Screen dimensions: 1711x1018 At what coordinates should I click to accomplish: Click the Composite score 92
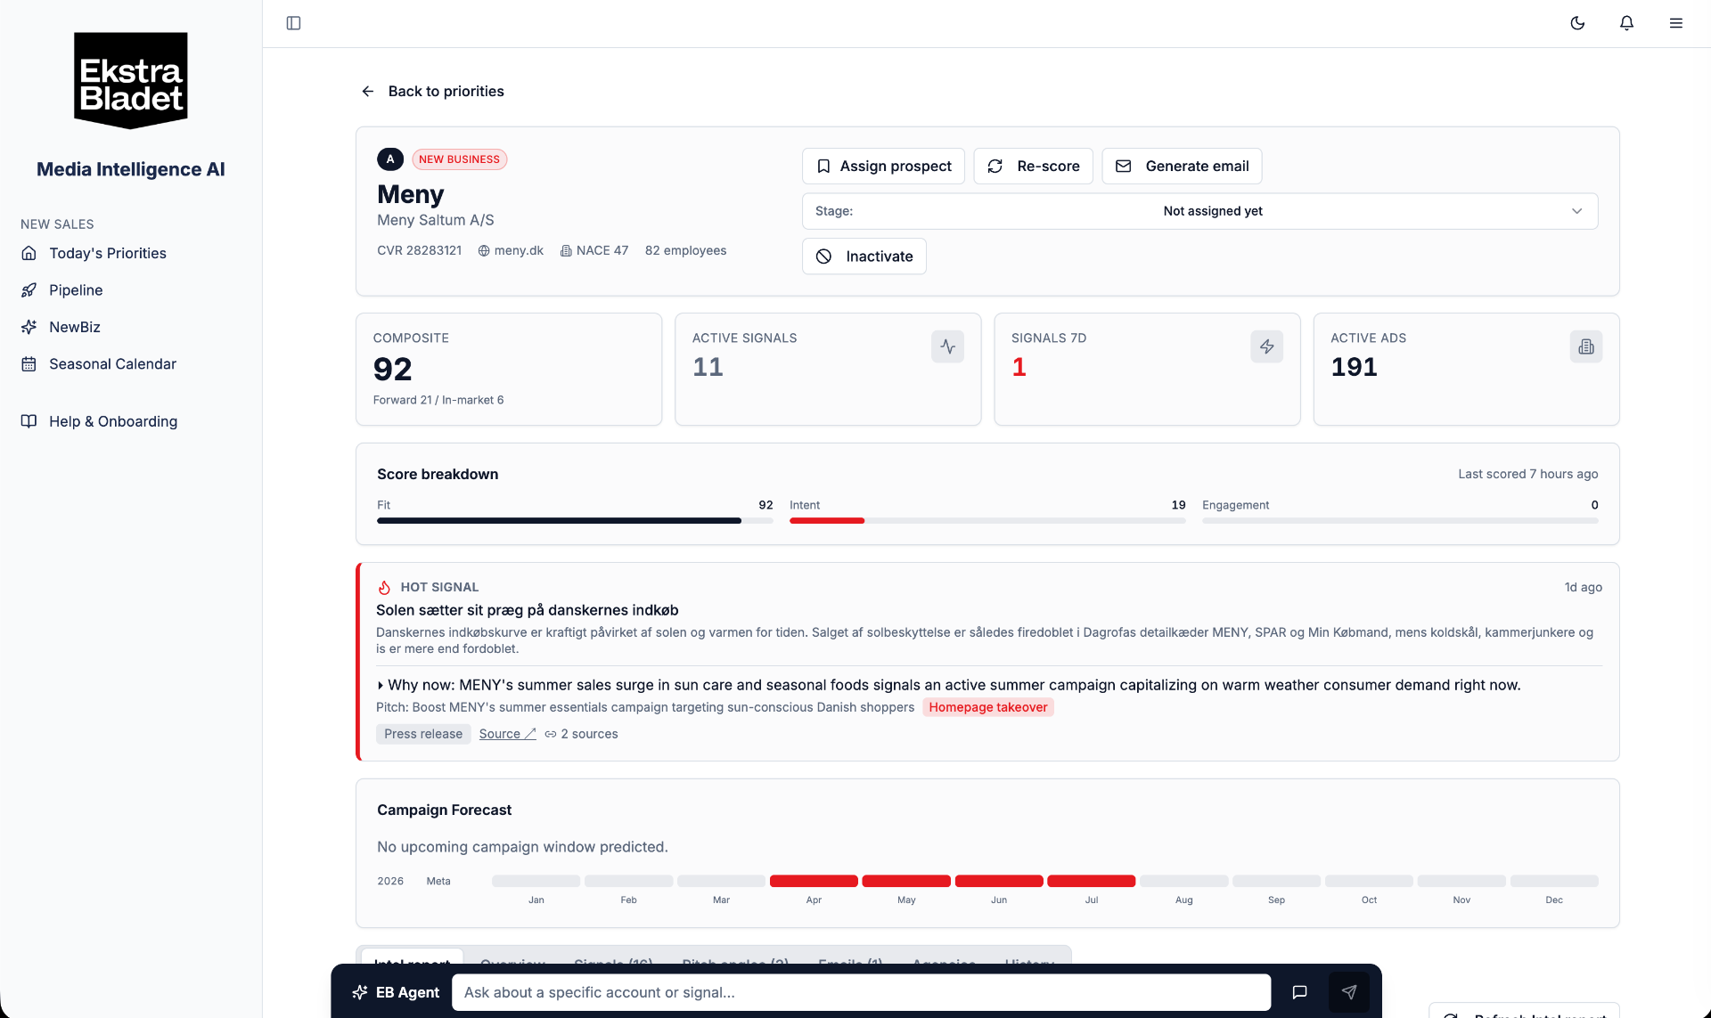(x=392, y=370)
